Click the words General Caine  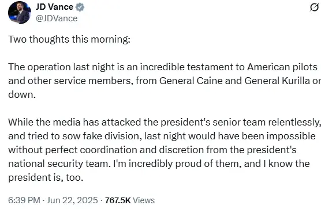pyautogui.click(x=191, y=81)
